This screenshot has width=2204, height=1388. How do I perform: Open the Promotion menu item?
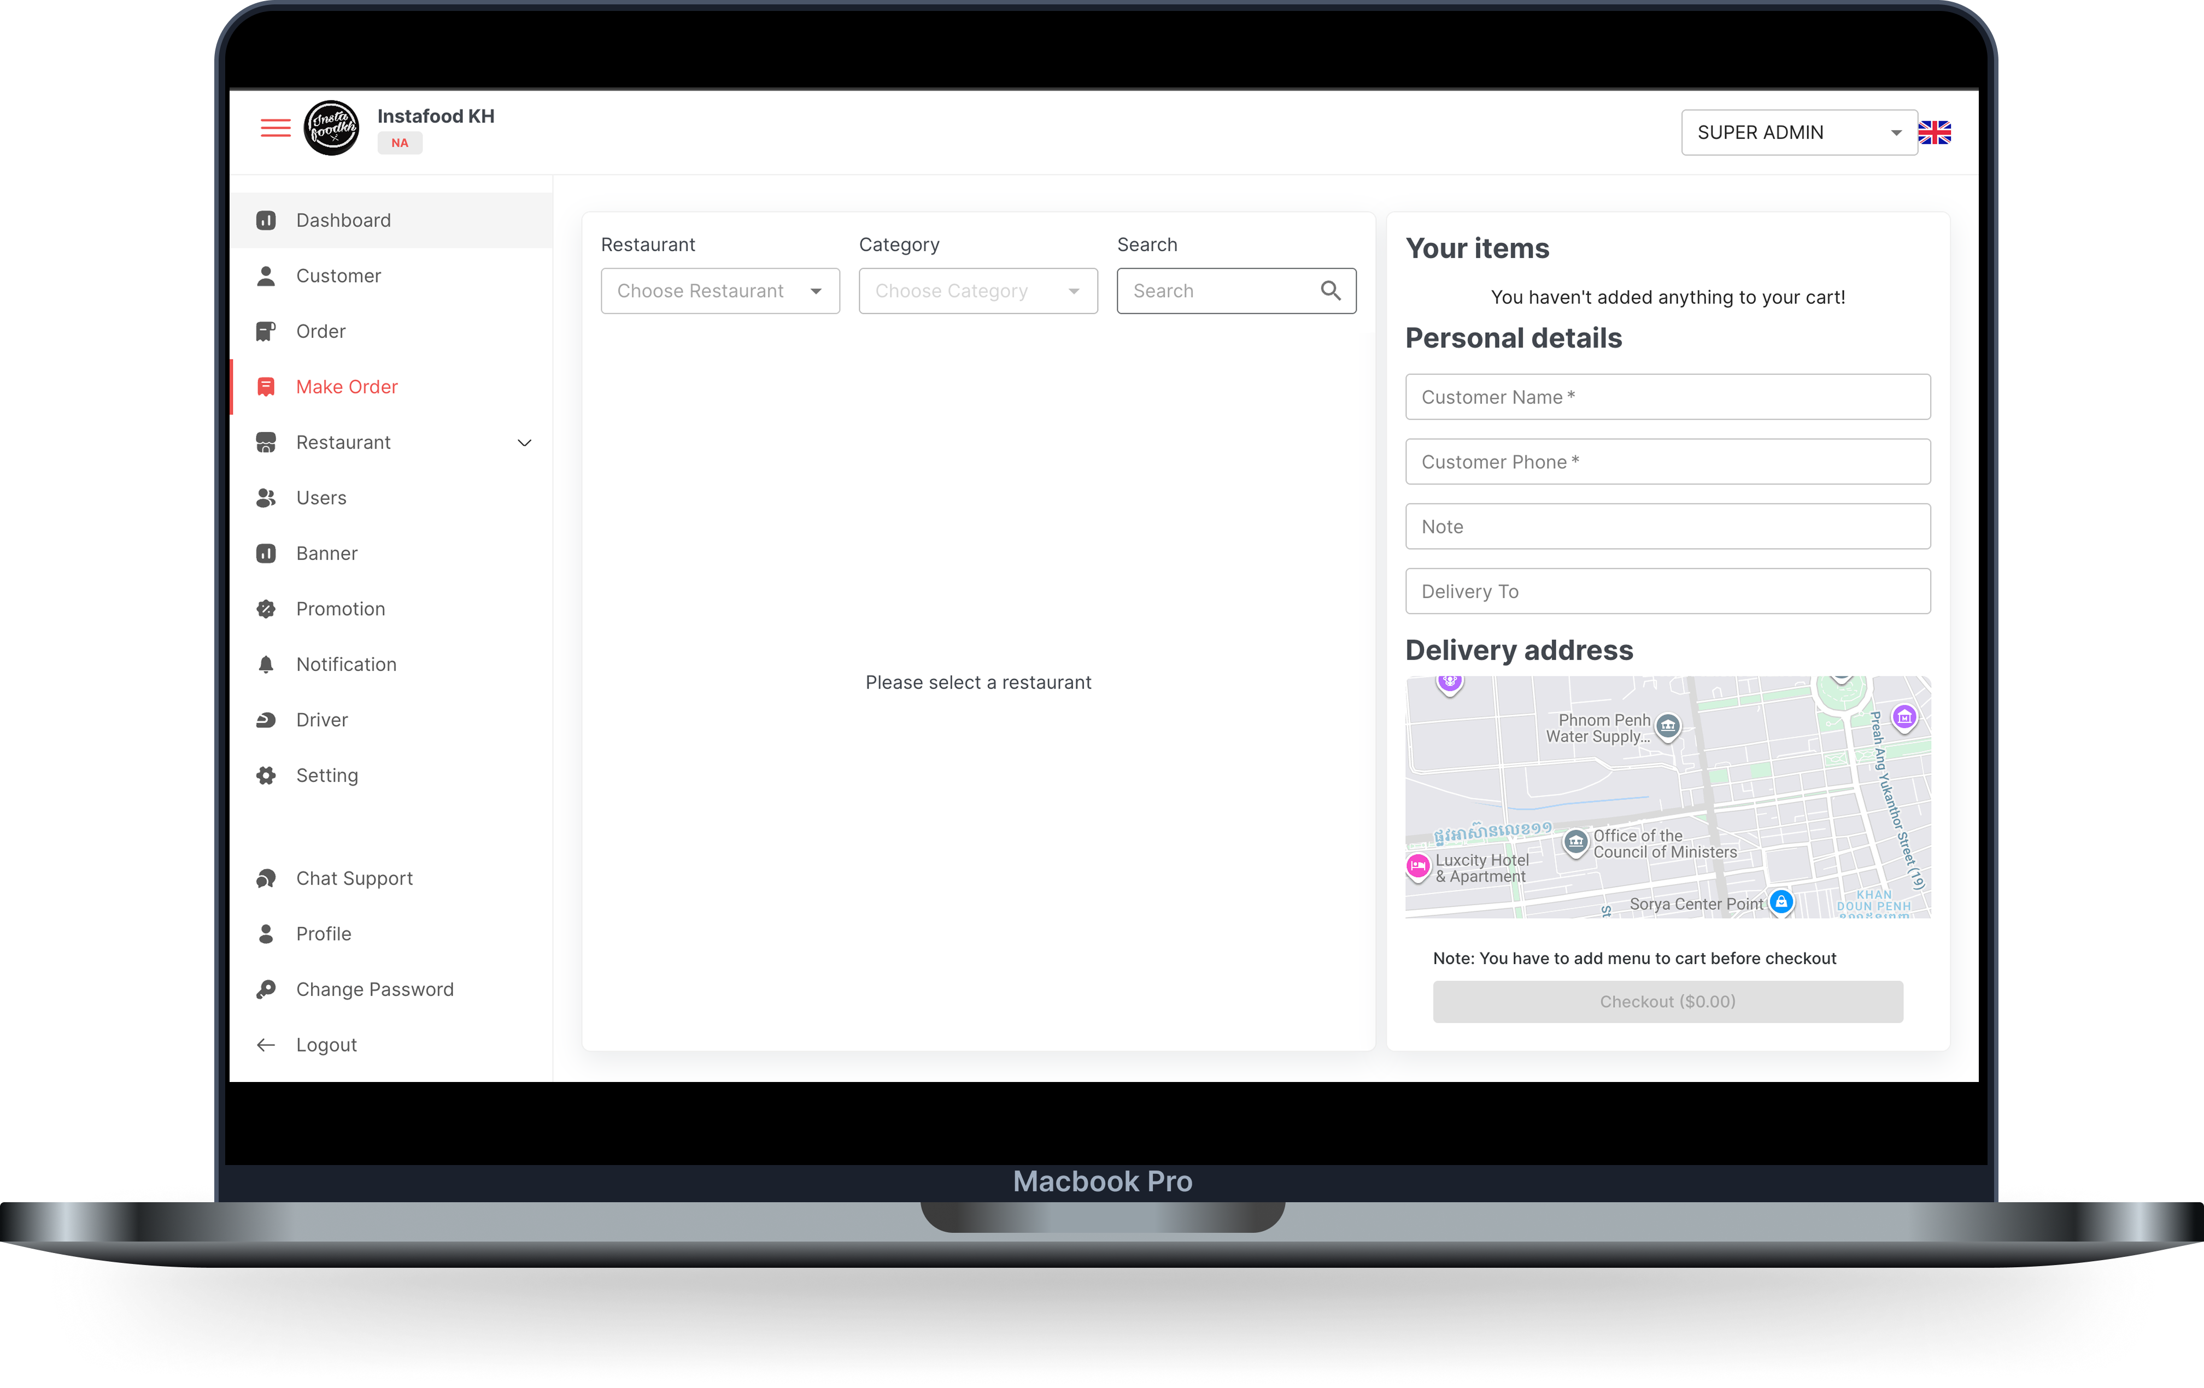coord(391,609)
